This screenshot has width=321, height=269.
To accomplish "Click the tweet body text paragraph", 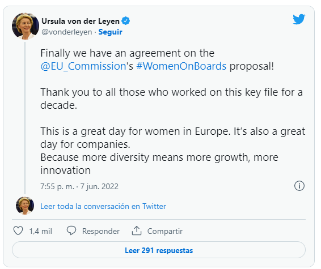I will [172, 112].
